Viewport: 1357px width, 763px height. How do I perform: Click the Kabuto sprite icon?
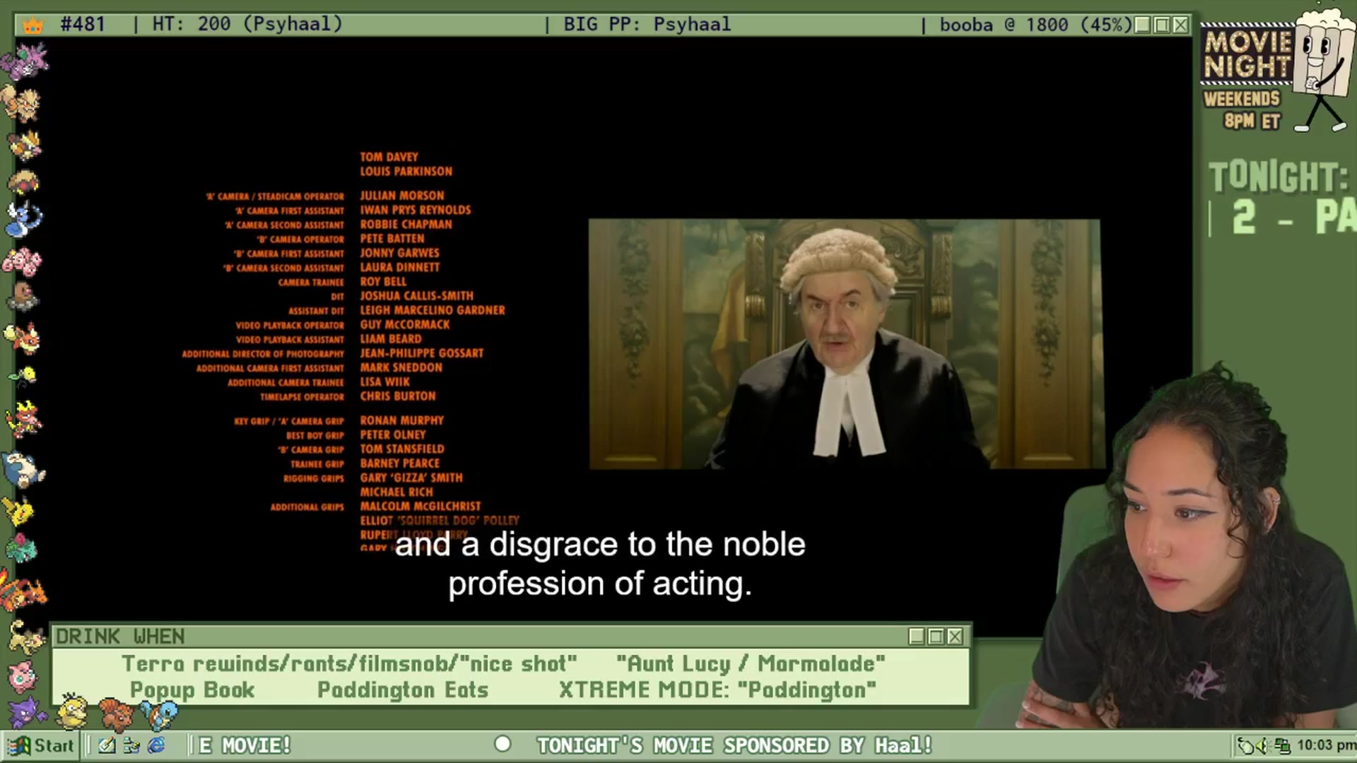click(24, 182)
